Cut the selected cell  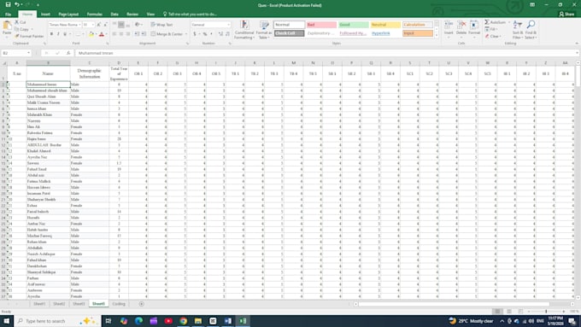(21, 22)
